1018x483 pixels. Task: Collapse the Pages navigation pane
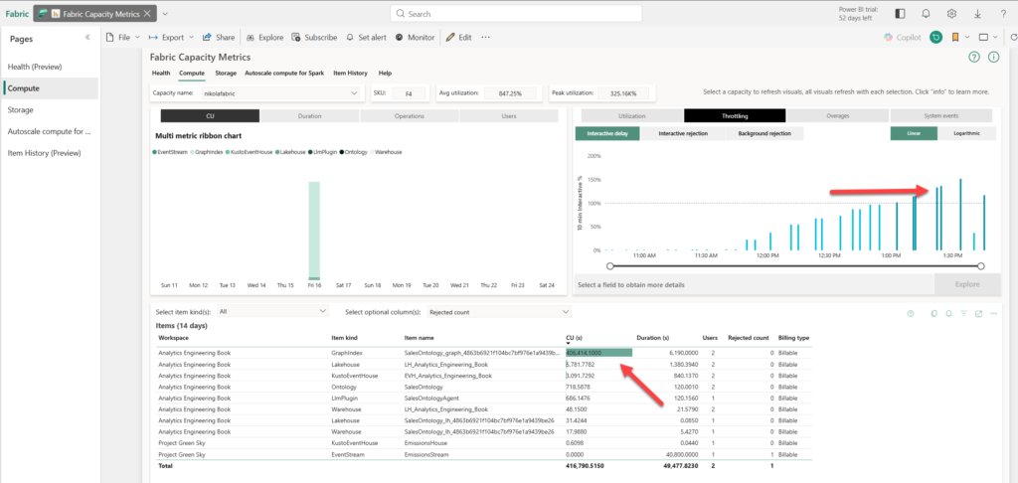point(86,37)
